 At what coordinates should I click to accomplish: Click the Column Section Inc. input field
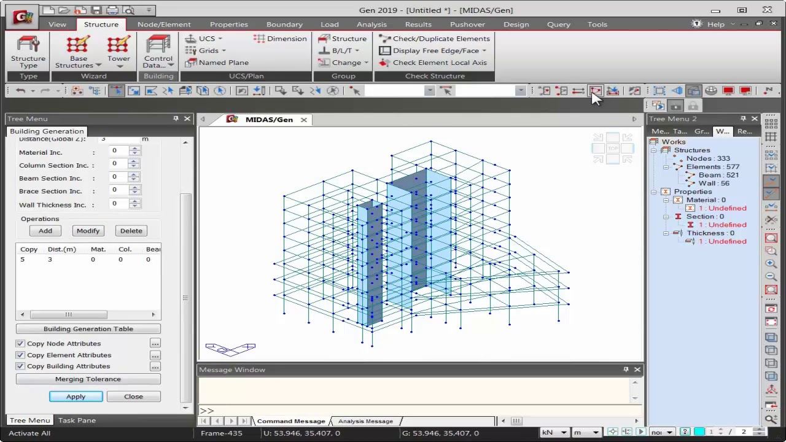(x=119, y=164)
